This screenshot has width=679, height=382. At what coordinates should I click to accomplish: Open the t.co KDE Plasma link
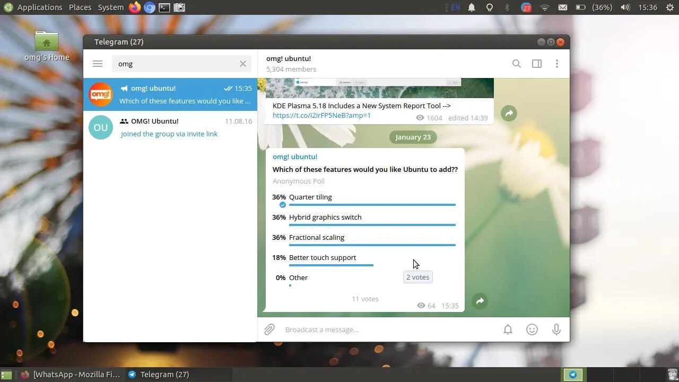point(321,115)
